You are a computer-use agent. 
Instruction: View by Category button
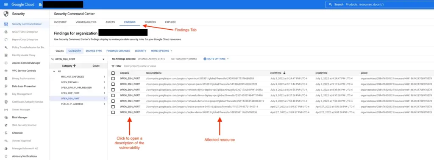coord(75,51)
